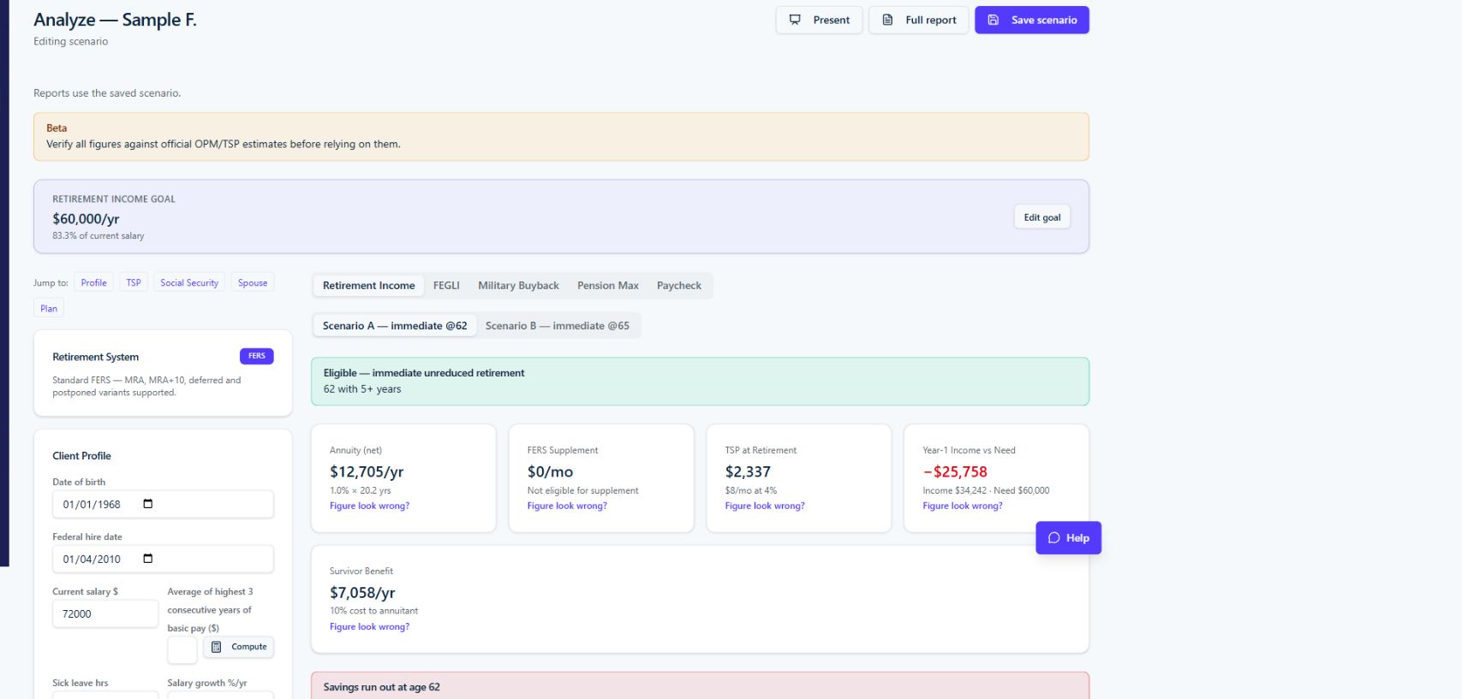Select Scenario B — immediate @65
This screenshot has width=1462, height=699.
558,326
